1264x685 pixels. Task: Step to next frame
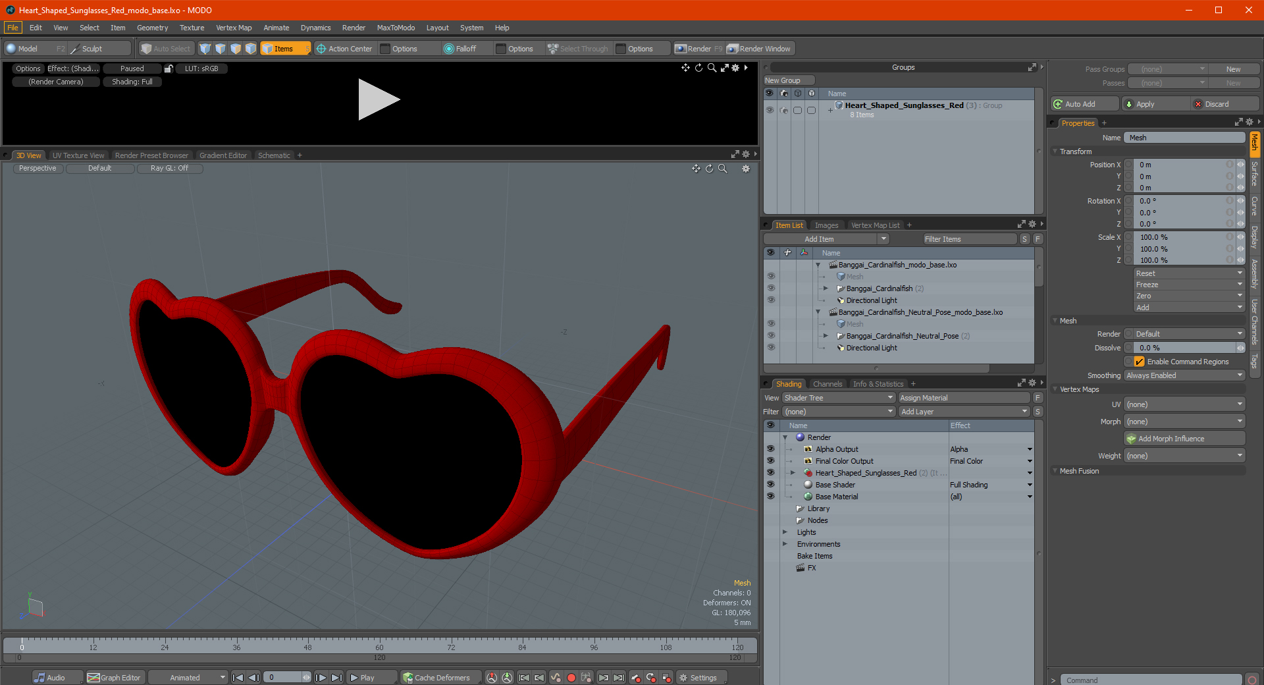(321, 677)
